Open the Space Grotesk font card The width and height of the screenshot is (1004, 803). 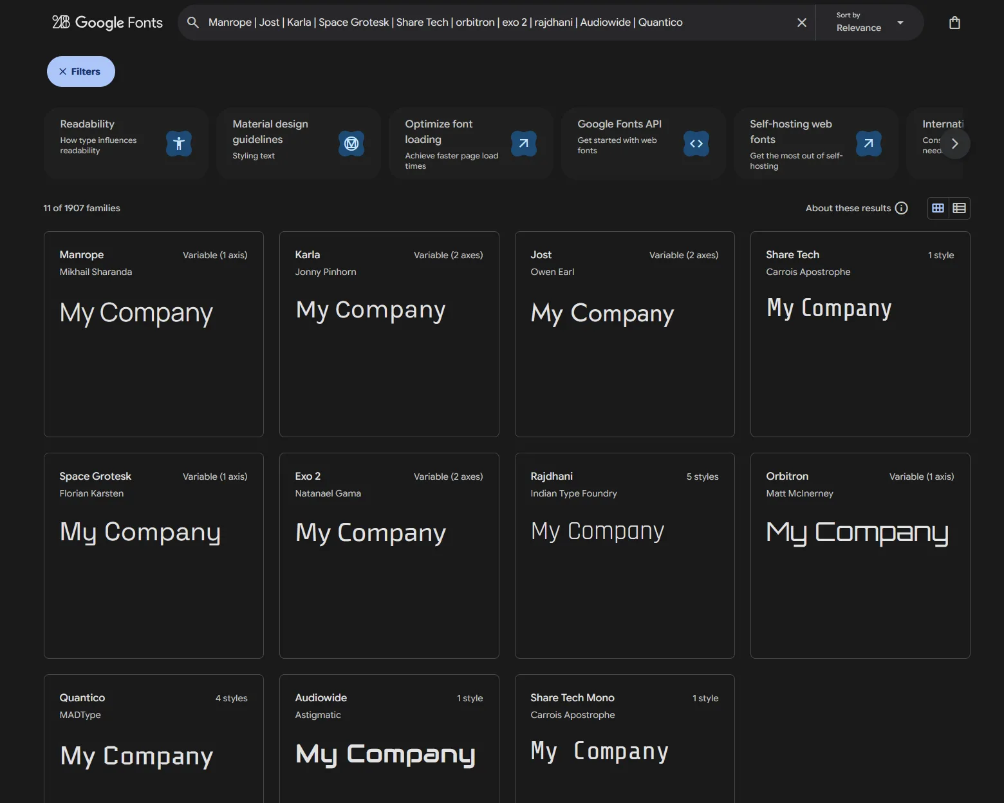click(x=153, y=555)
